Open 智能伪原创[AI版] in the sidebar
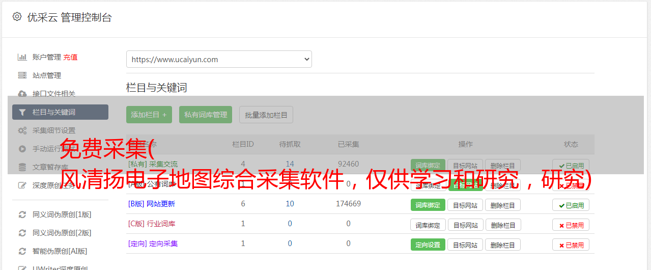The image size is (651, 270). [60, 251]
